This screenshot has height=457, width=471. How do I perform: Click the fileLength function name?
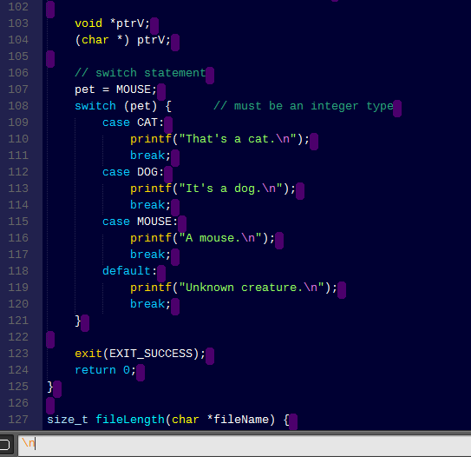click(x=130, y=420)
